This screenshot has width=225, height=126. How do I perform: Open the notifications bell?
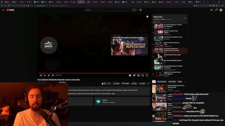tap(216, 10)
